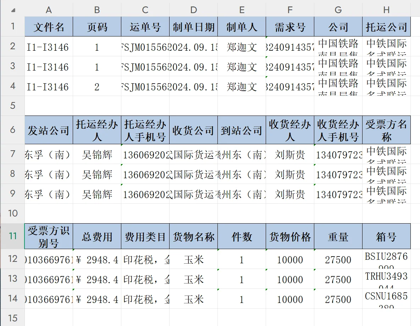Select the ¥2948.4 total fee cell in row 13

coord(97,279)
